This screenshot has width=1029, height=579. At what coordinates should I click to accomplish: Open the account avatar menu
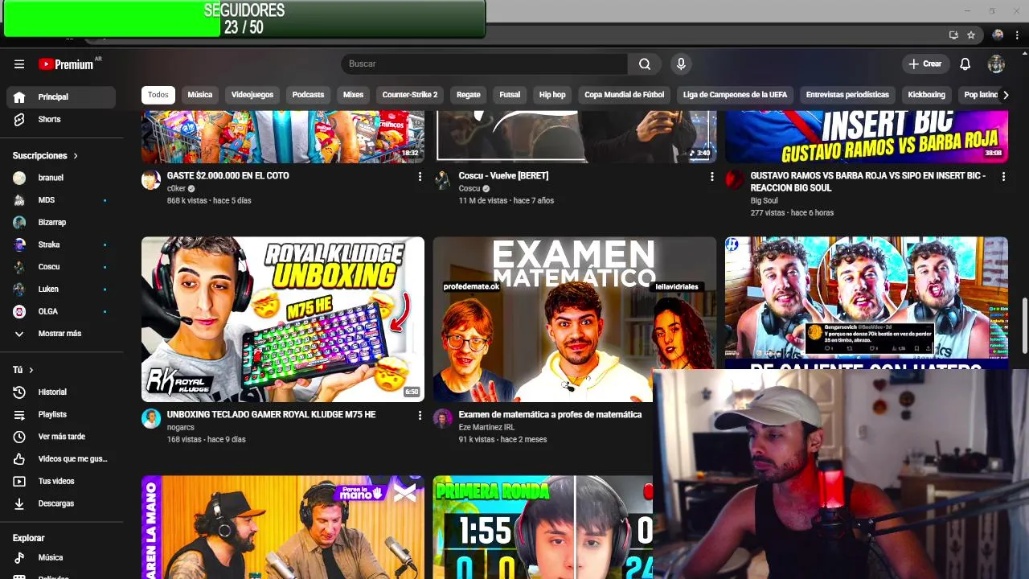(x=996, y=64)
